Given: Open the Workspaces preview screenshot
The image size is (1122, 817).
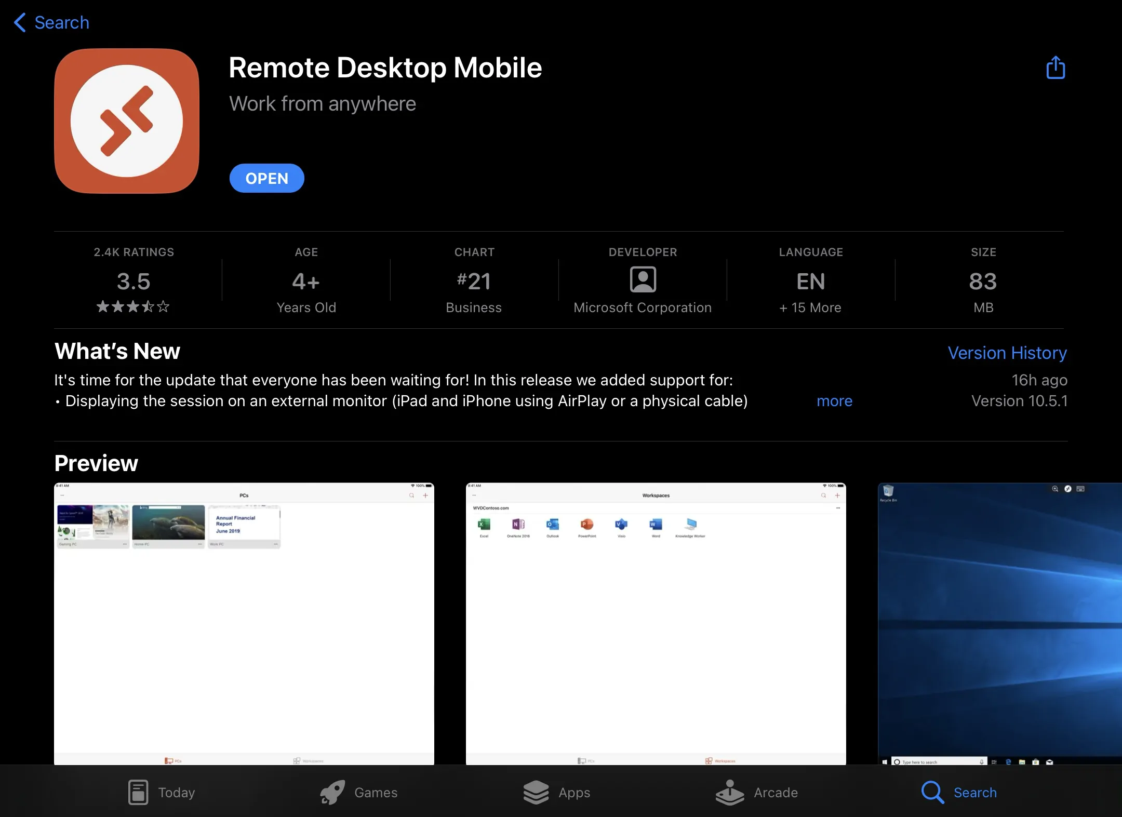Looking at the screenshot, I should 656,624.
